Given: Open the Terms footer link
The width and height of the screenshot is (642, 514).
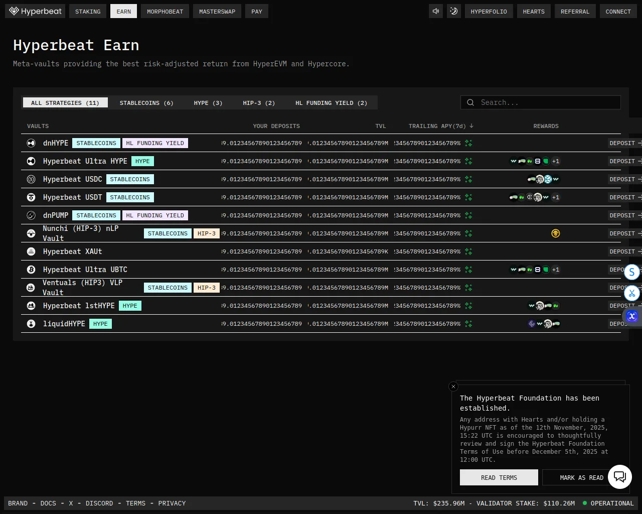Looking at the screenshot, I should pyautogui.click(x=135, y=503).
